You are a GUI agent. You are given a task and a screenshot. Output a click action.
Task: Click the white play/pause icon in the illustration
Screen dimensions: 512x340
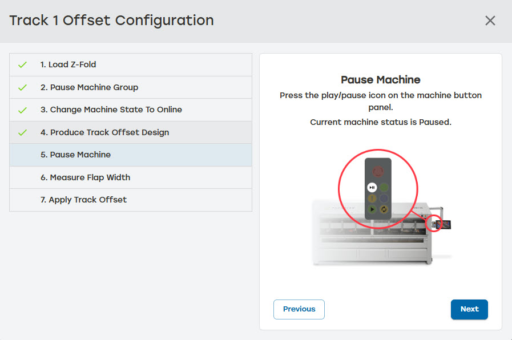tap(372, 187)
